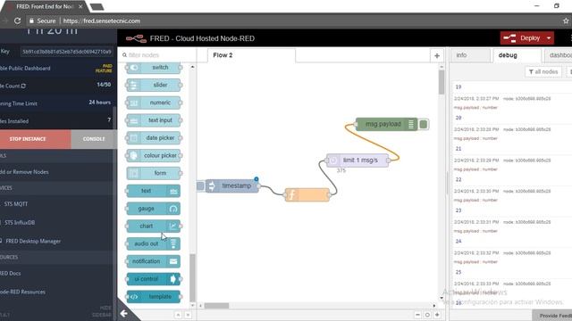Expand all palette categories down arrow
Image resolution: width=572 pixels, height=321 pixels.
coord(188,315)
